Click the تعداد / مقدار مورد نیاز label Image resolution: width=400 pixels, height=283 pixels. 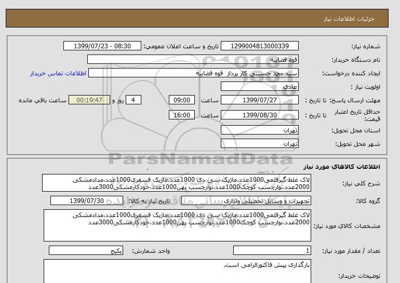coord(351,251)
